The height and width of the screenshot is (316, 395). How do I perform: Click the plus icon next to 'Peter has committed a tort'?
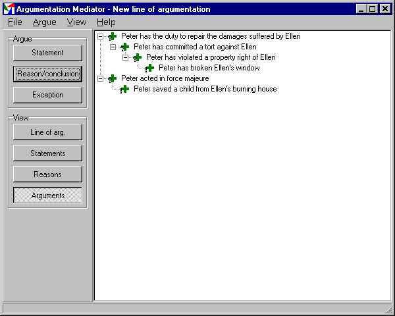(x=124, y=47)
